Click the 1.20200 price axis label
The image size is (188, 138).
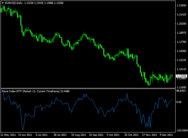(x=181, y=24)
